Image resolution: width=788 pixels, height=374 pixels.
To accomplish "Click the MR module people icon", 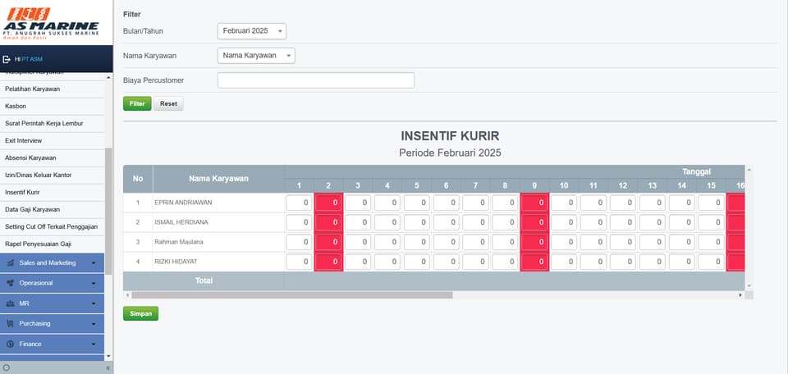I will 10,303.
